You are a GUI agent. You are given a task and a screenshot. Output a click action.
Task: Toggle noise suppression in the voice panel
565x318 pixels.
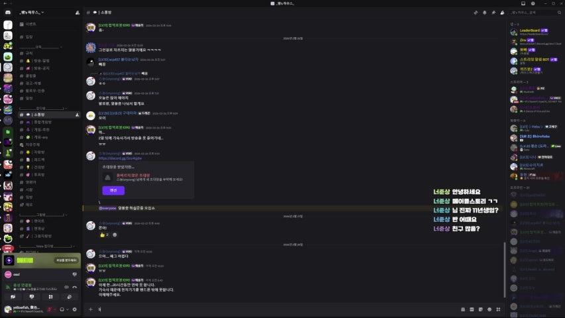[x=66, y=287]
